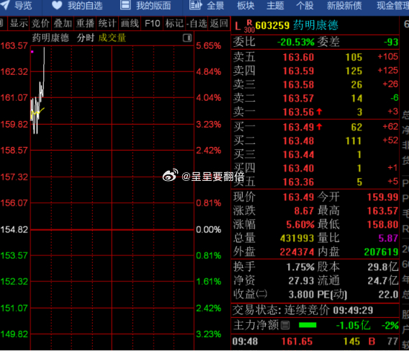
Task: Click 净资 value 27.93
Action: tap(301, 281)
